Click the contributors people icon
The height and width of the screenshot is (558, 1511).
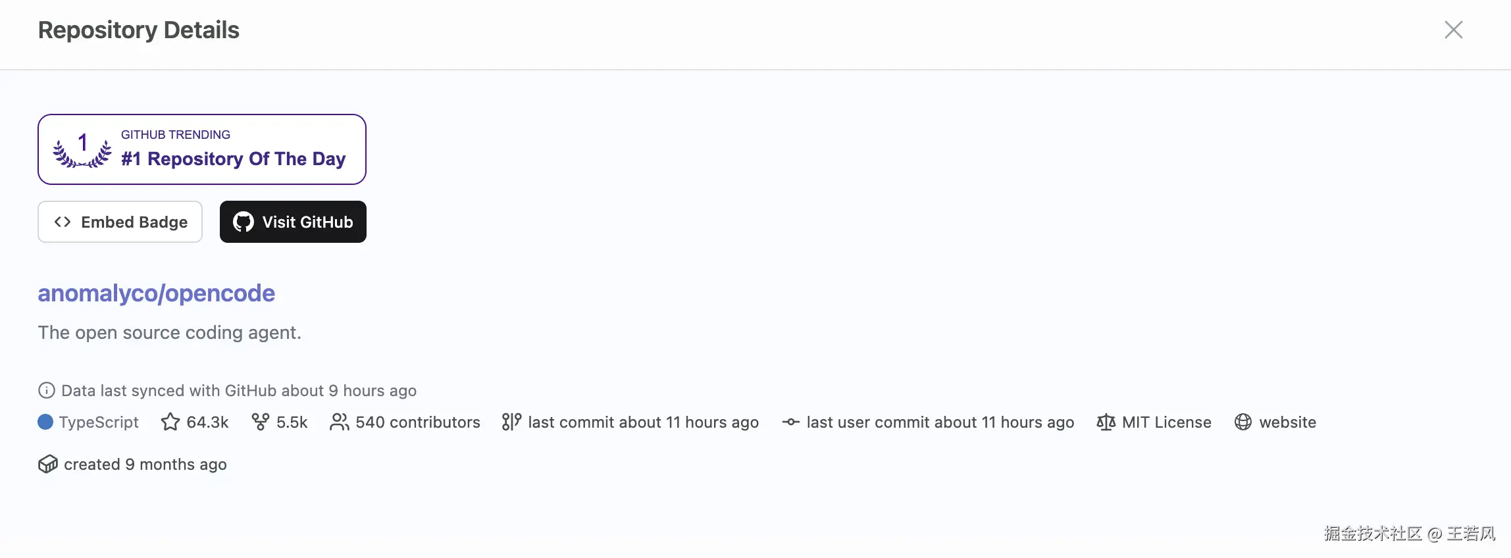click(x=340, y=422)
